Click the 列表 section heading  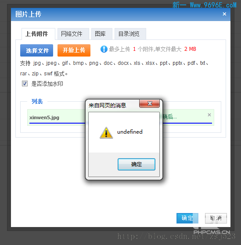(37, 101)
